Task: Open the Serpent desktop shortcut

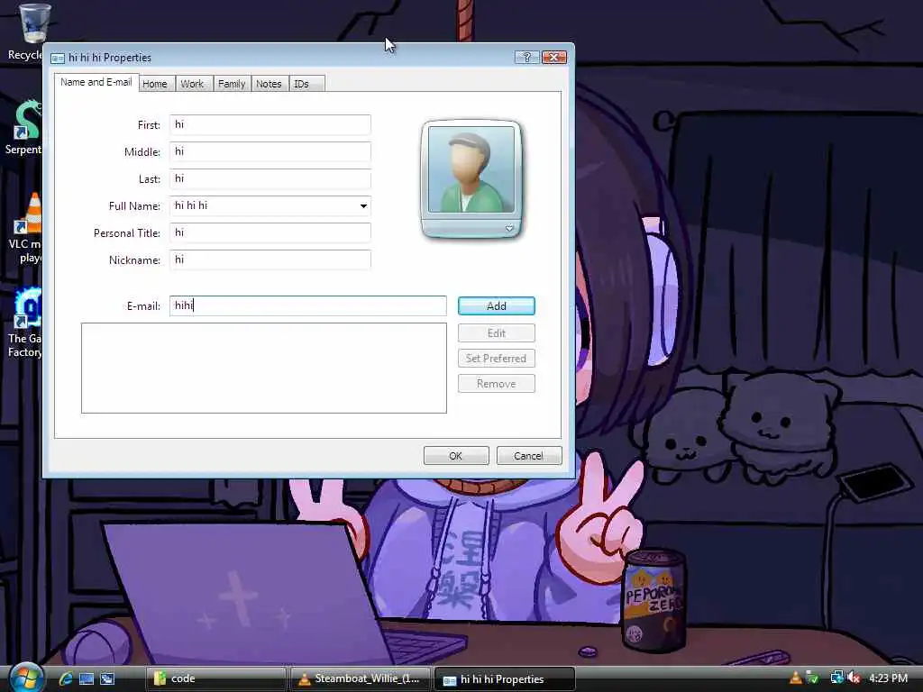Action: tap(24, 127)
